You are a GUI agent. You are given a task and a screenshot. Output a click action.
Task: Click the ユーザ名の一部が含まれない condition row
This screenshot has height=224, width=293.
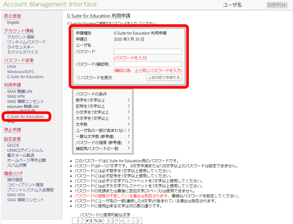pos(103,130)
